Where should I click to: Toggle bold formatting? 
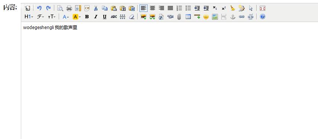pyautogui.click(x=87, y=17)
